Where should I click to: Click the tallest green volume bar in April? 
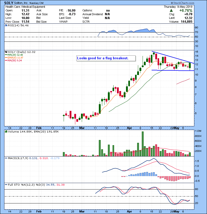click(143, 144)
